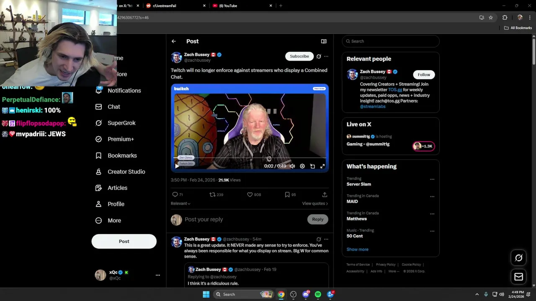The image size is (536, 301).
Task: Open options for Server Slam trend
Action: [x=432, y=179]
